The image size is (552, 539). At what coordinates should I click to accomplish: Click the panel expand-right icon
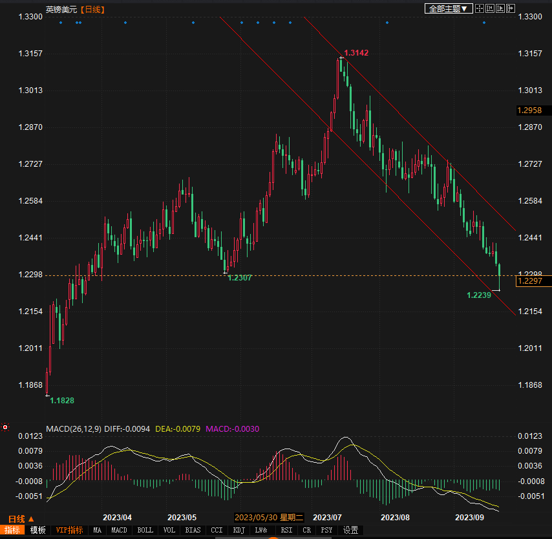(x=511, y=9)
